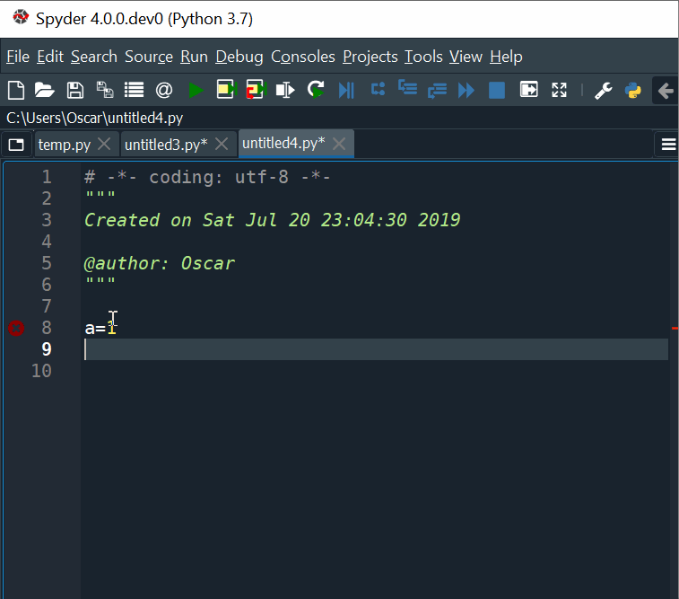Close the untitled4.py* tab

coord(339,144)
